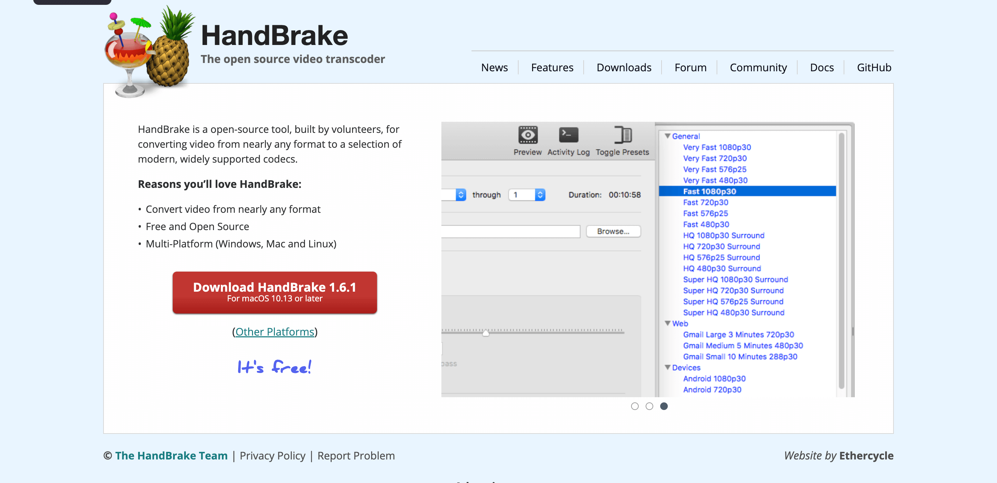Click the Browse... button in screenshot
This screenshot has height=483, width=997.
[x=613, y=231]
